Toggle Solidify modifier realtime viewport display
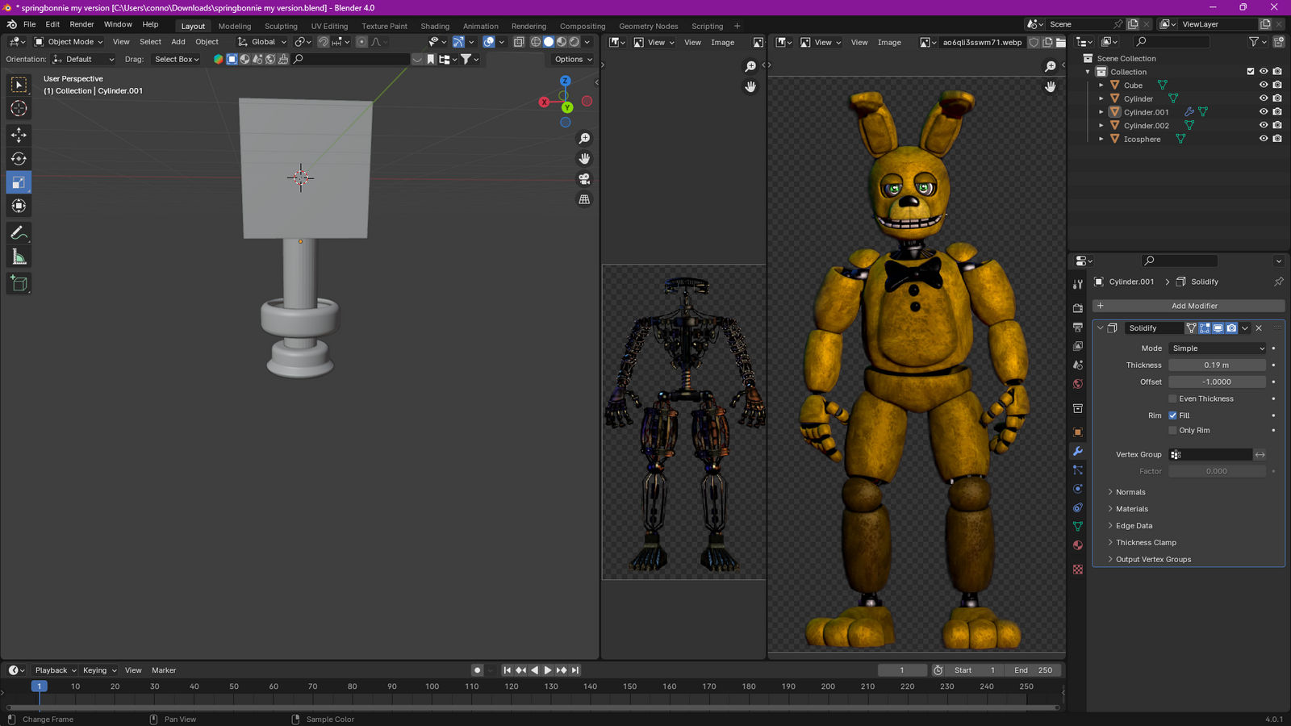The image size is (1291, 726). point(1218,328)
